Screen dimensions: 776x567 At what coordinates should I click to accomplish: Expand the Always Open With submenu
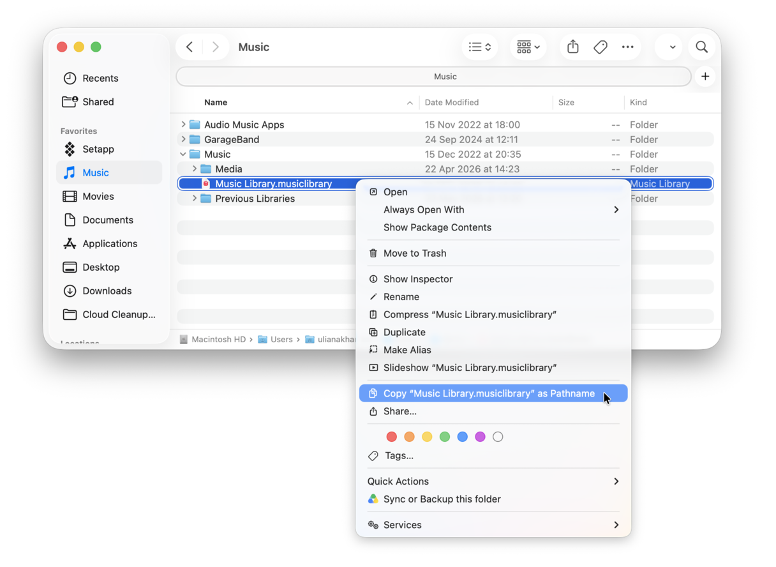pyautogui.click(x=493, y=209)
